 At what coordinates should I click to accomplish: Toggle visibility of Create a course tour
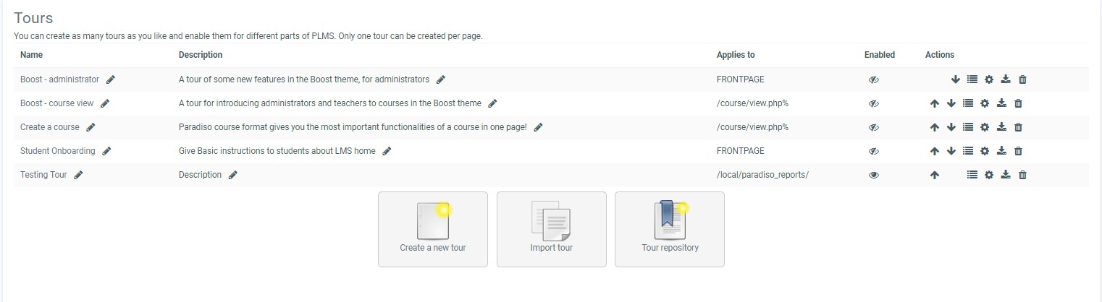(x=873, y=127)
